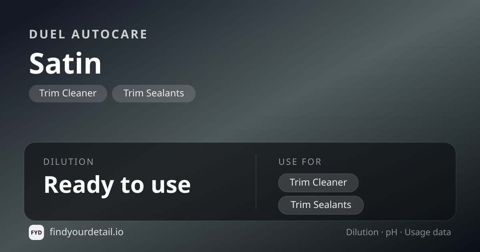The image size is (480, 252).
Task: Select the Trim Sealants tag below Satin title
Action: coord(154,93)
